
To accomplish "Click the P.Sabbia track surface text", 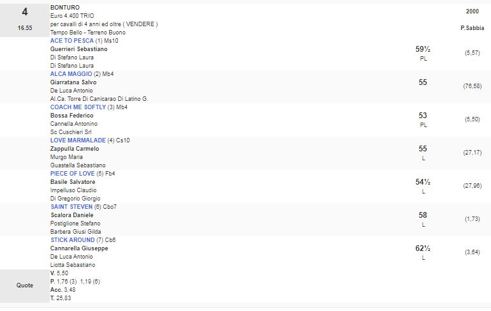I will [472, 28].
